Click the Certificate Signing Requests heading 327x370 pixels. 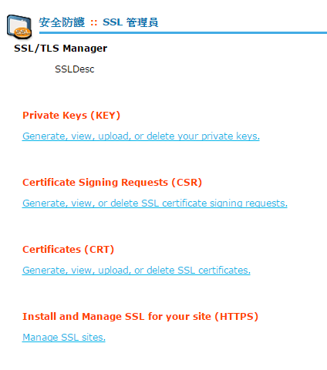112,183
